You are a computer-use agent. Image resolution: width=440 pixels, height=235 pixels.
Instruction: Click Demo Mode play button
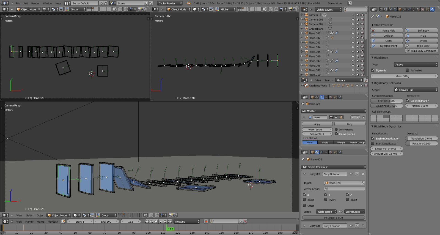pyautogui.click(x=350, y=3)
